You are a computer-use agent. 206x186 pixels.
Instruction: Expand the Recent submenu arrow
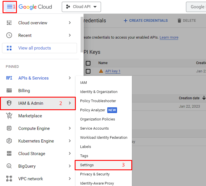pyautogui.click(x=70, y=35)
